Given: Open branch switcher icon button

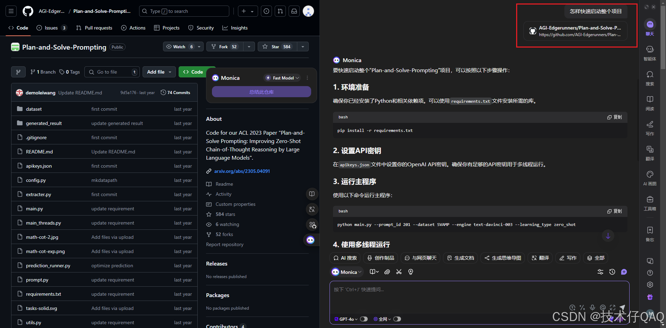Looking at the screenshot, I should (18, 72).
